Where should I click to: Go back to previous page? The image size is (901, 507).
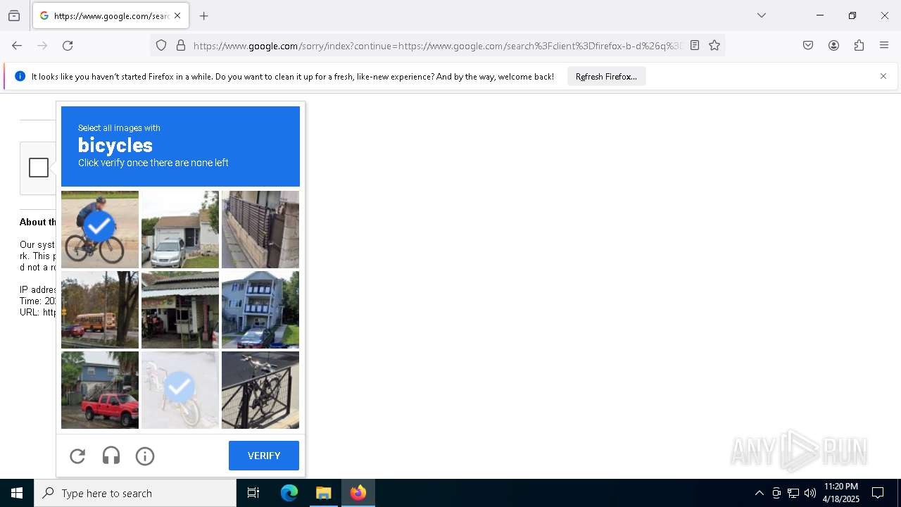pyautogui.click(x=17, y=46)
